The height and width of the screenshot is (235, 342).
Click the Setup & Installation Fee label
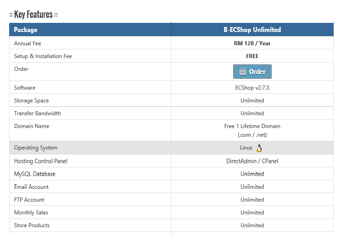(43, 56)
